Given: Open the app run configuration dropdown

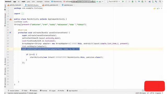Looking at the screenshot, I should tap(100, 2).
